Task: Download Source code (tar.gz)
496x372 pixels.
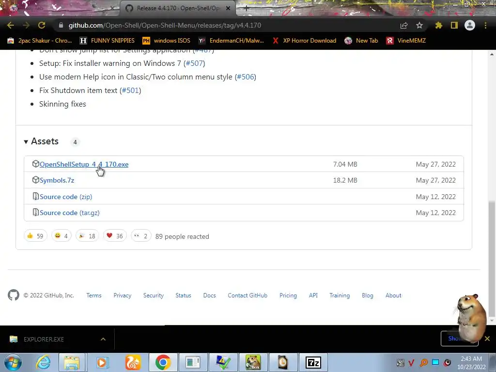Action: tap(70, 213)
